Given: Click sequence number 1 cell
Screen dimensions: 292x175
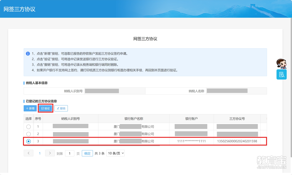Looking at the screenshot, I should point(38,127).
